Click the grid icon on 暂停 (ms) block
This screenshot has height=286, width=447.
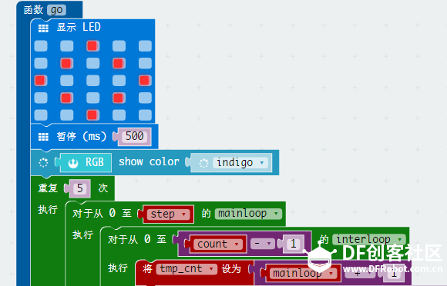pos(43,137)
